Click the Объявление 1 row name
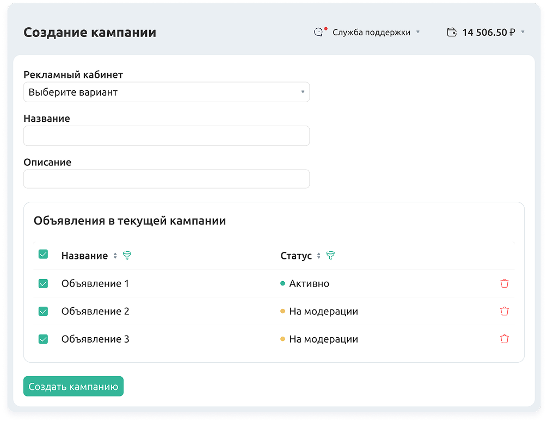This screenshot has width=547, height=422. (x=95, y=283)
